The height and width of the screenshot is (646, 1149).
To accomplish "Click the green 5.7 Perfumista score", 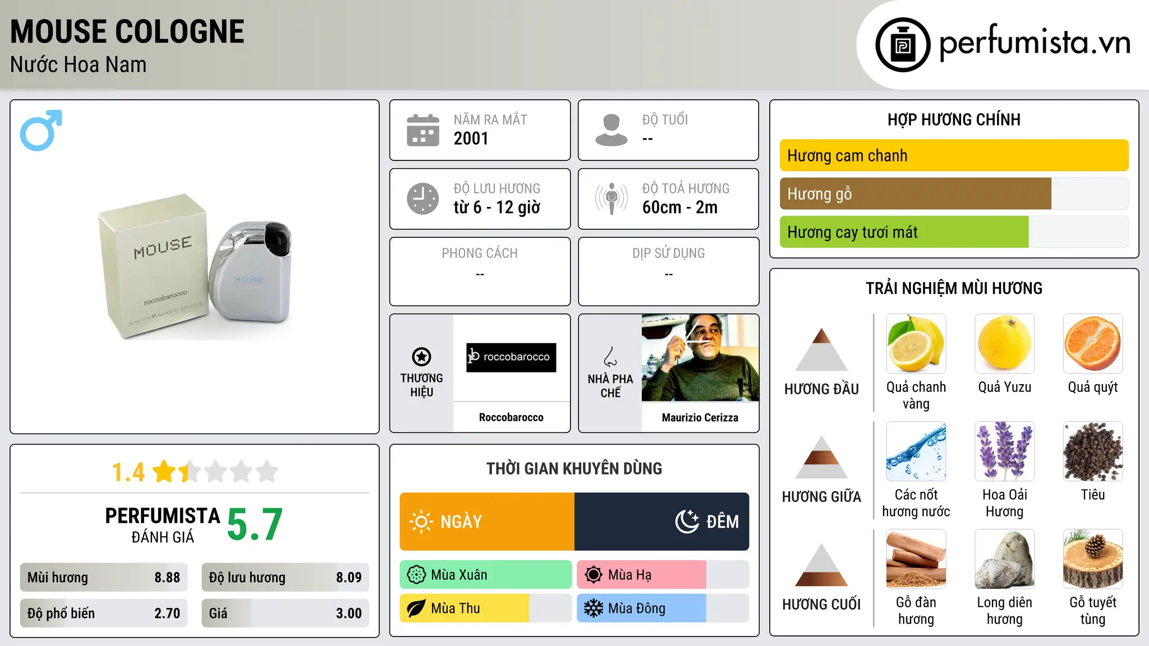I will 255,524.
